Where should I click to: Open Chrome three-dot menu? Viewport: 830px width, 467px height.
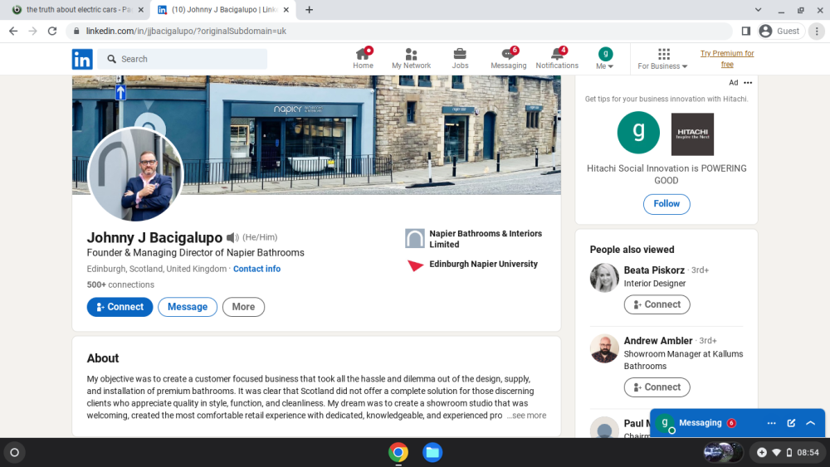[x=817, y=32]
